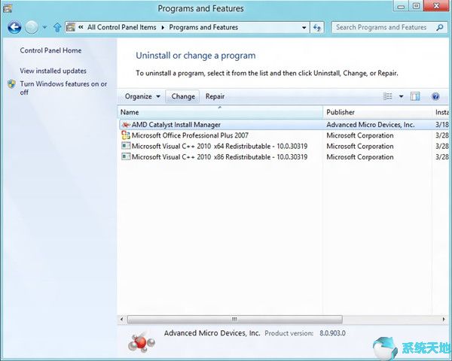The width and height of the screenshot is (452, 361).
Task: Click the scroll left arrow
Action: pyautogui.click(x=121, y=319)
